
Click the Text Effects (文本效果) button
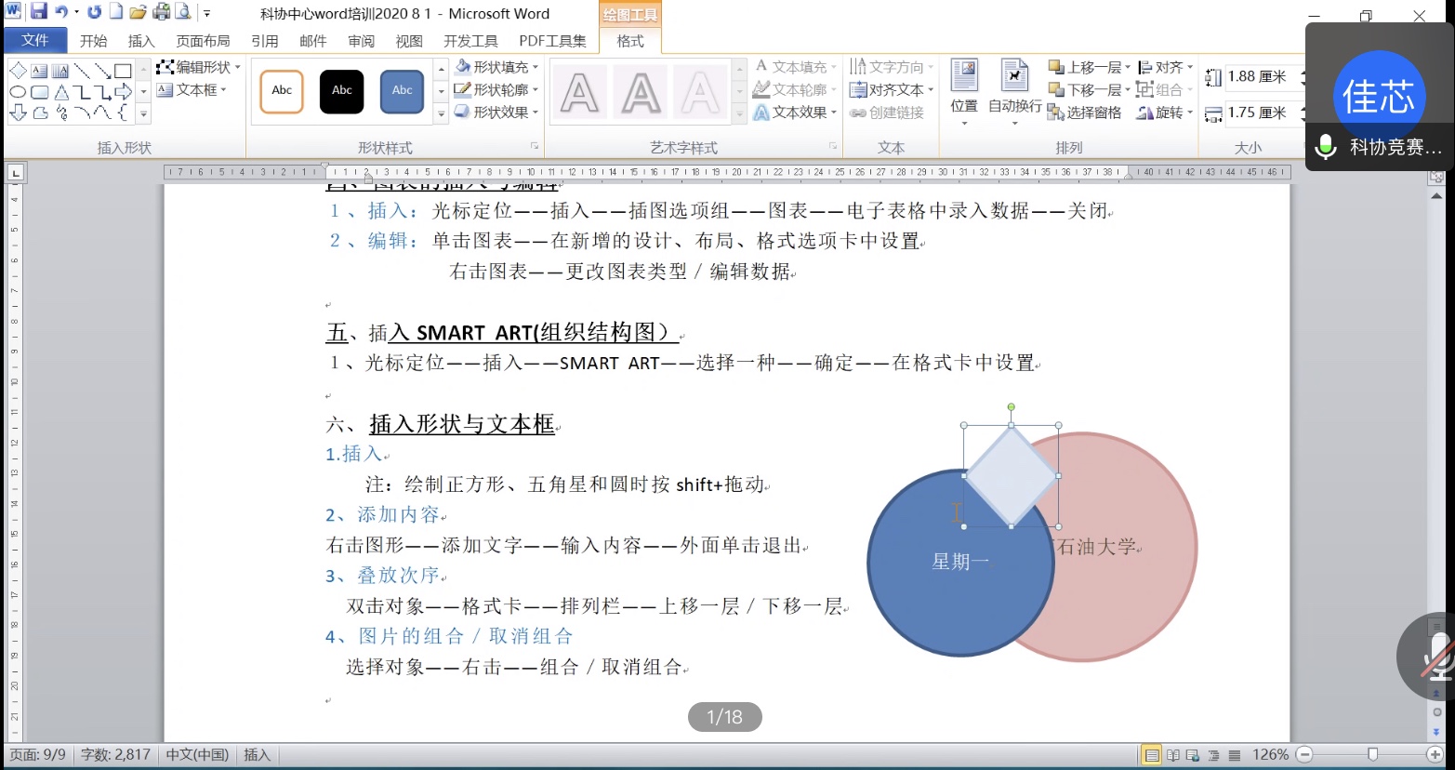pos(795,113)
